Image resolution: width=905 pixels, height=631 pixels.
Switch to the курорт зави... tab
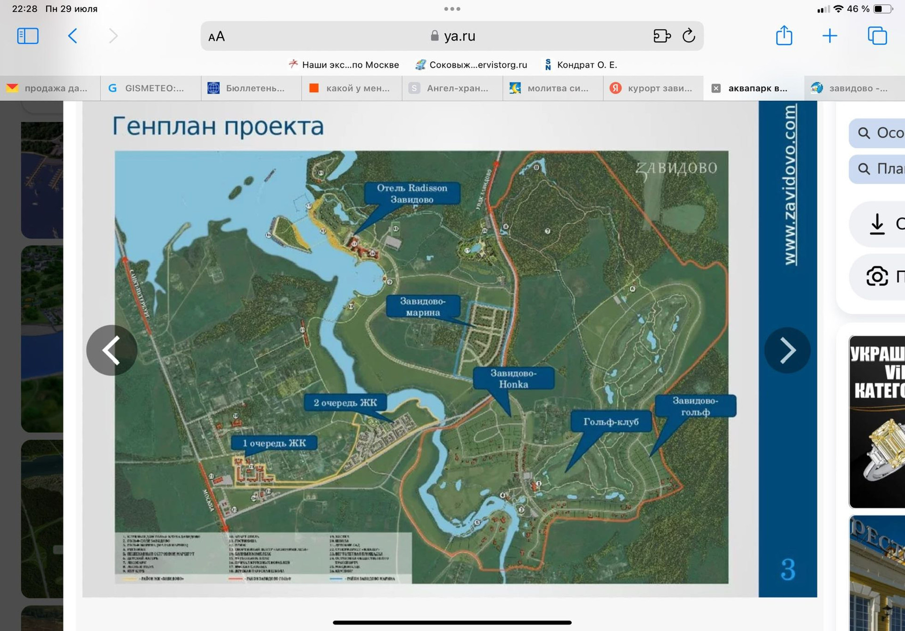pyautogui.click(x=653, y=88)
